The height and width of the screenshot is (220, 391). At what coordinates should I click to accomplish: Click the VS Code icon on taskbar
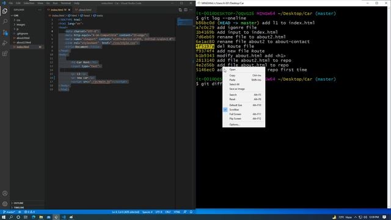click(64, 218)
